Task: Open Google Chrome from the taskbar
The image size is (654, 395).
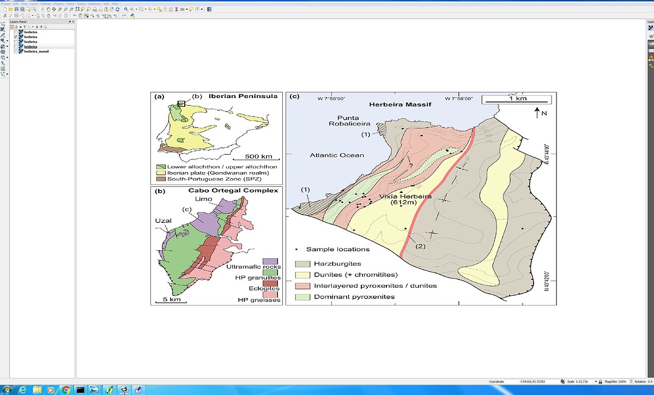Action: [x=65, y=390]
